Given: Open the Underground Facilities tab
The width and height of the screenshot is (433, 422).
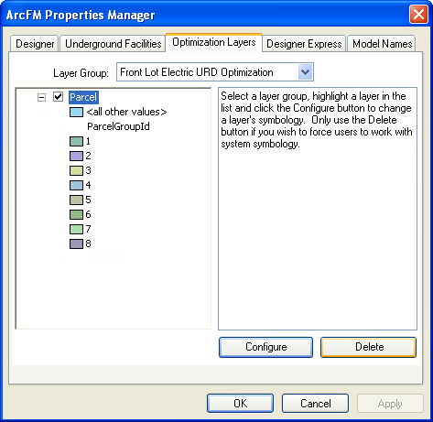Looking at the screenshot, I should [113, 44].
